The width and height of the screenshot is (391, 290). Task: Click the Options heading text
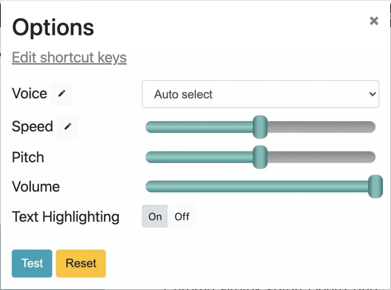tap(53, 27)
